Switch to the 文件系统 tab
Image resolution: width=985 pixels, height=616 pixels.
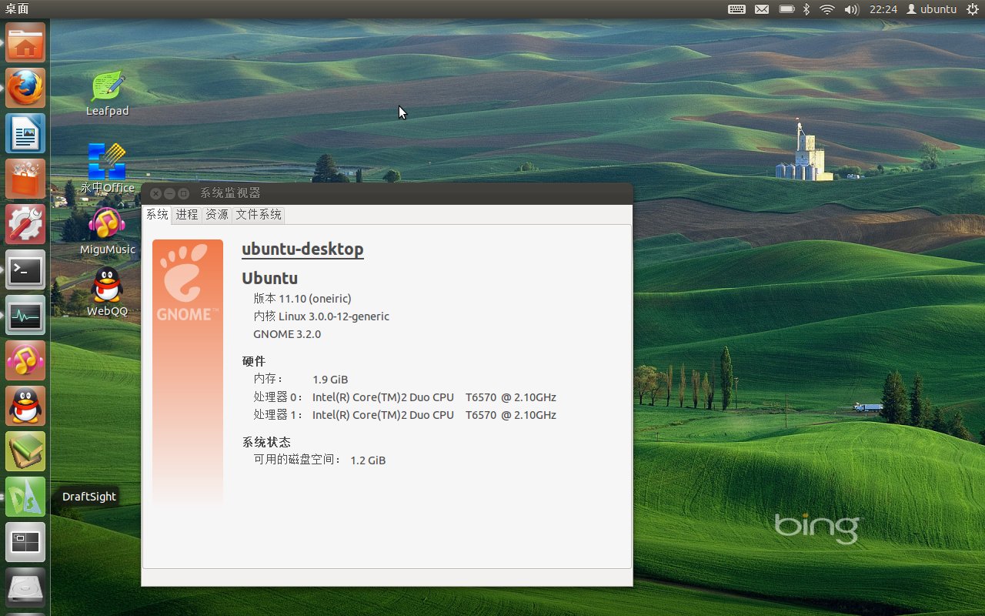pos(259,215)
